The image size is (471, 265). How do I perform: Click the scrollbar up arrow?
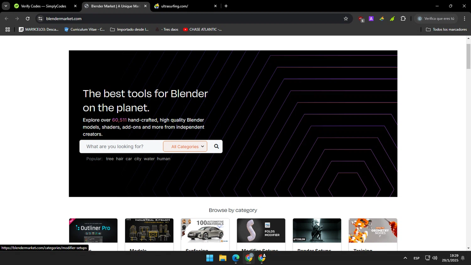coord(468,38)
